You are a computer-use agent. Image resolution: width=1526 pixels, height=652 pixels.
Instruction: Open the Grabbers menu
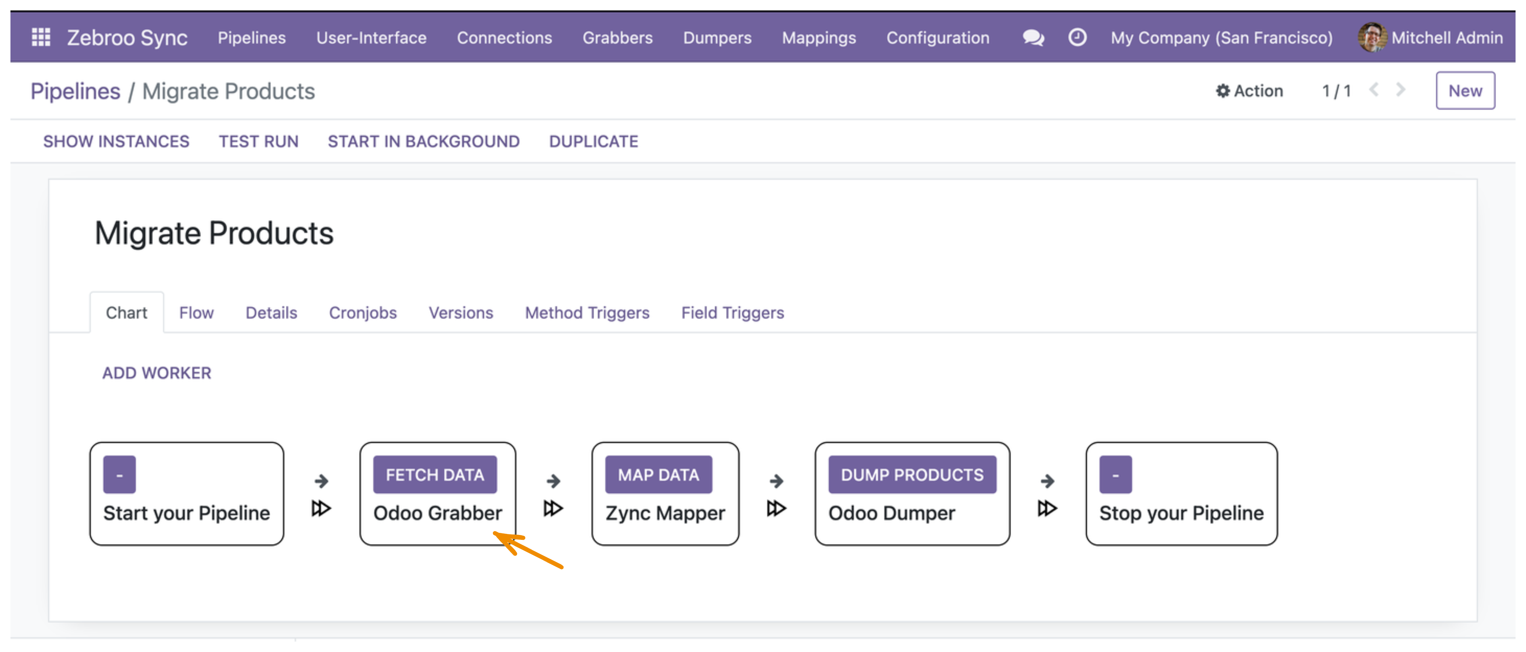coord(617,37)
